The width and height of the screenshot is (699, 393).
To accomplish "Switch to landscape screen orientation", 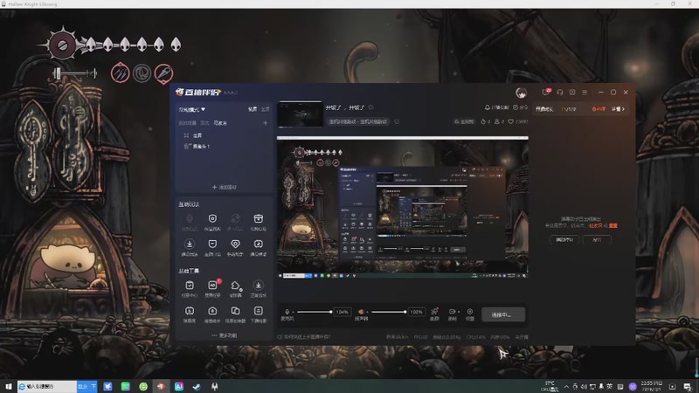I will pyautogui.click(x=253, y=109).
